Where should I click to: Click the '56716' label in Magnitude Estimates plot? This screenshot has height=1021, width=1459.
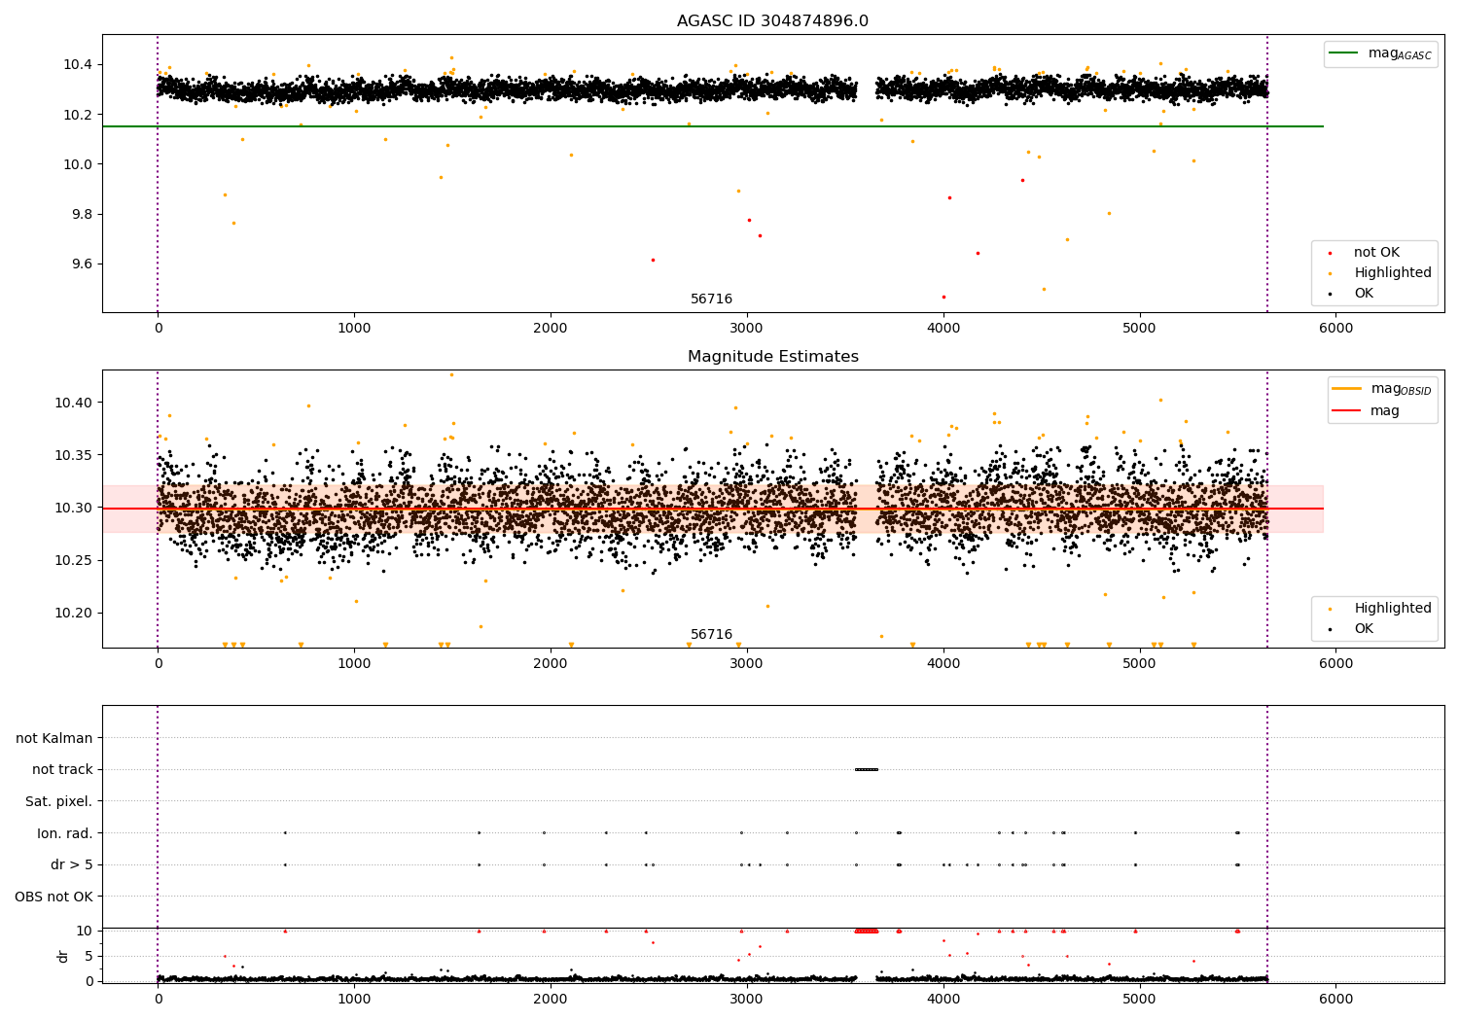tap(711, 635)
